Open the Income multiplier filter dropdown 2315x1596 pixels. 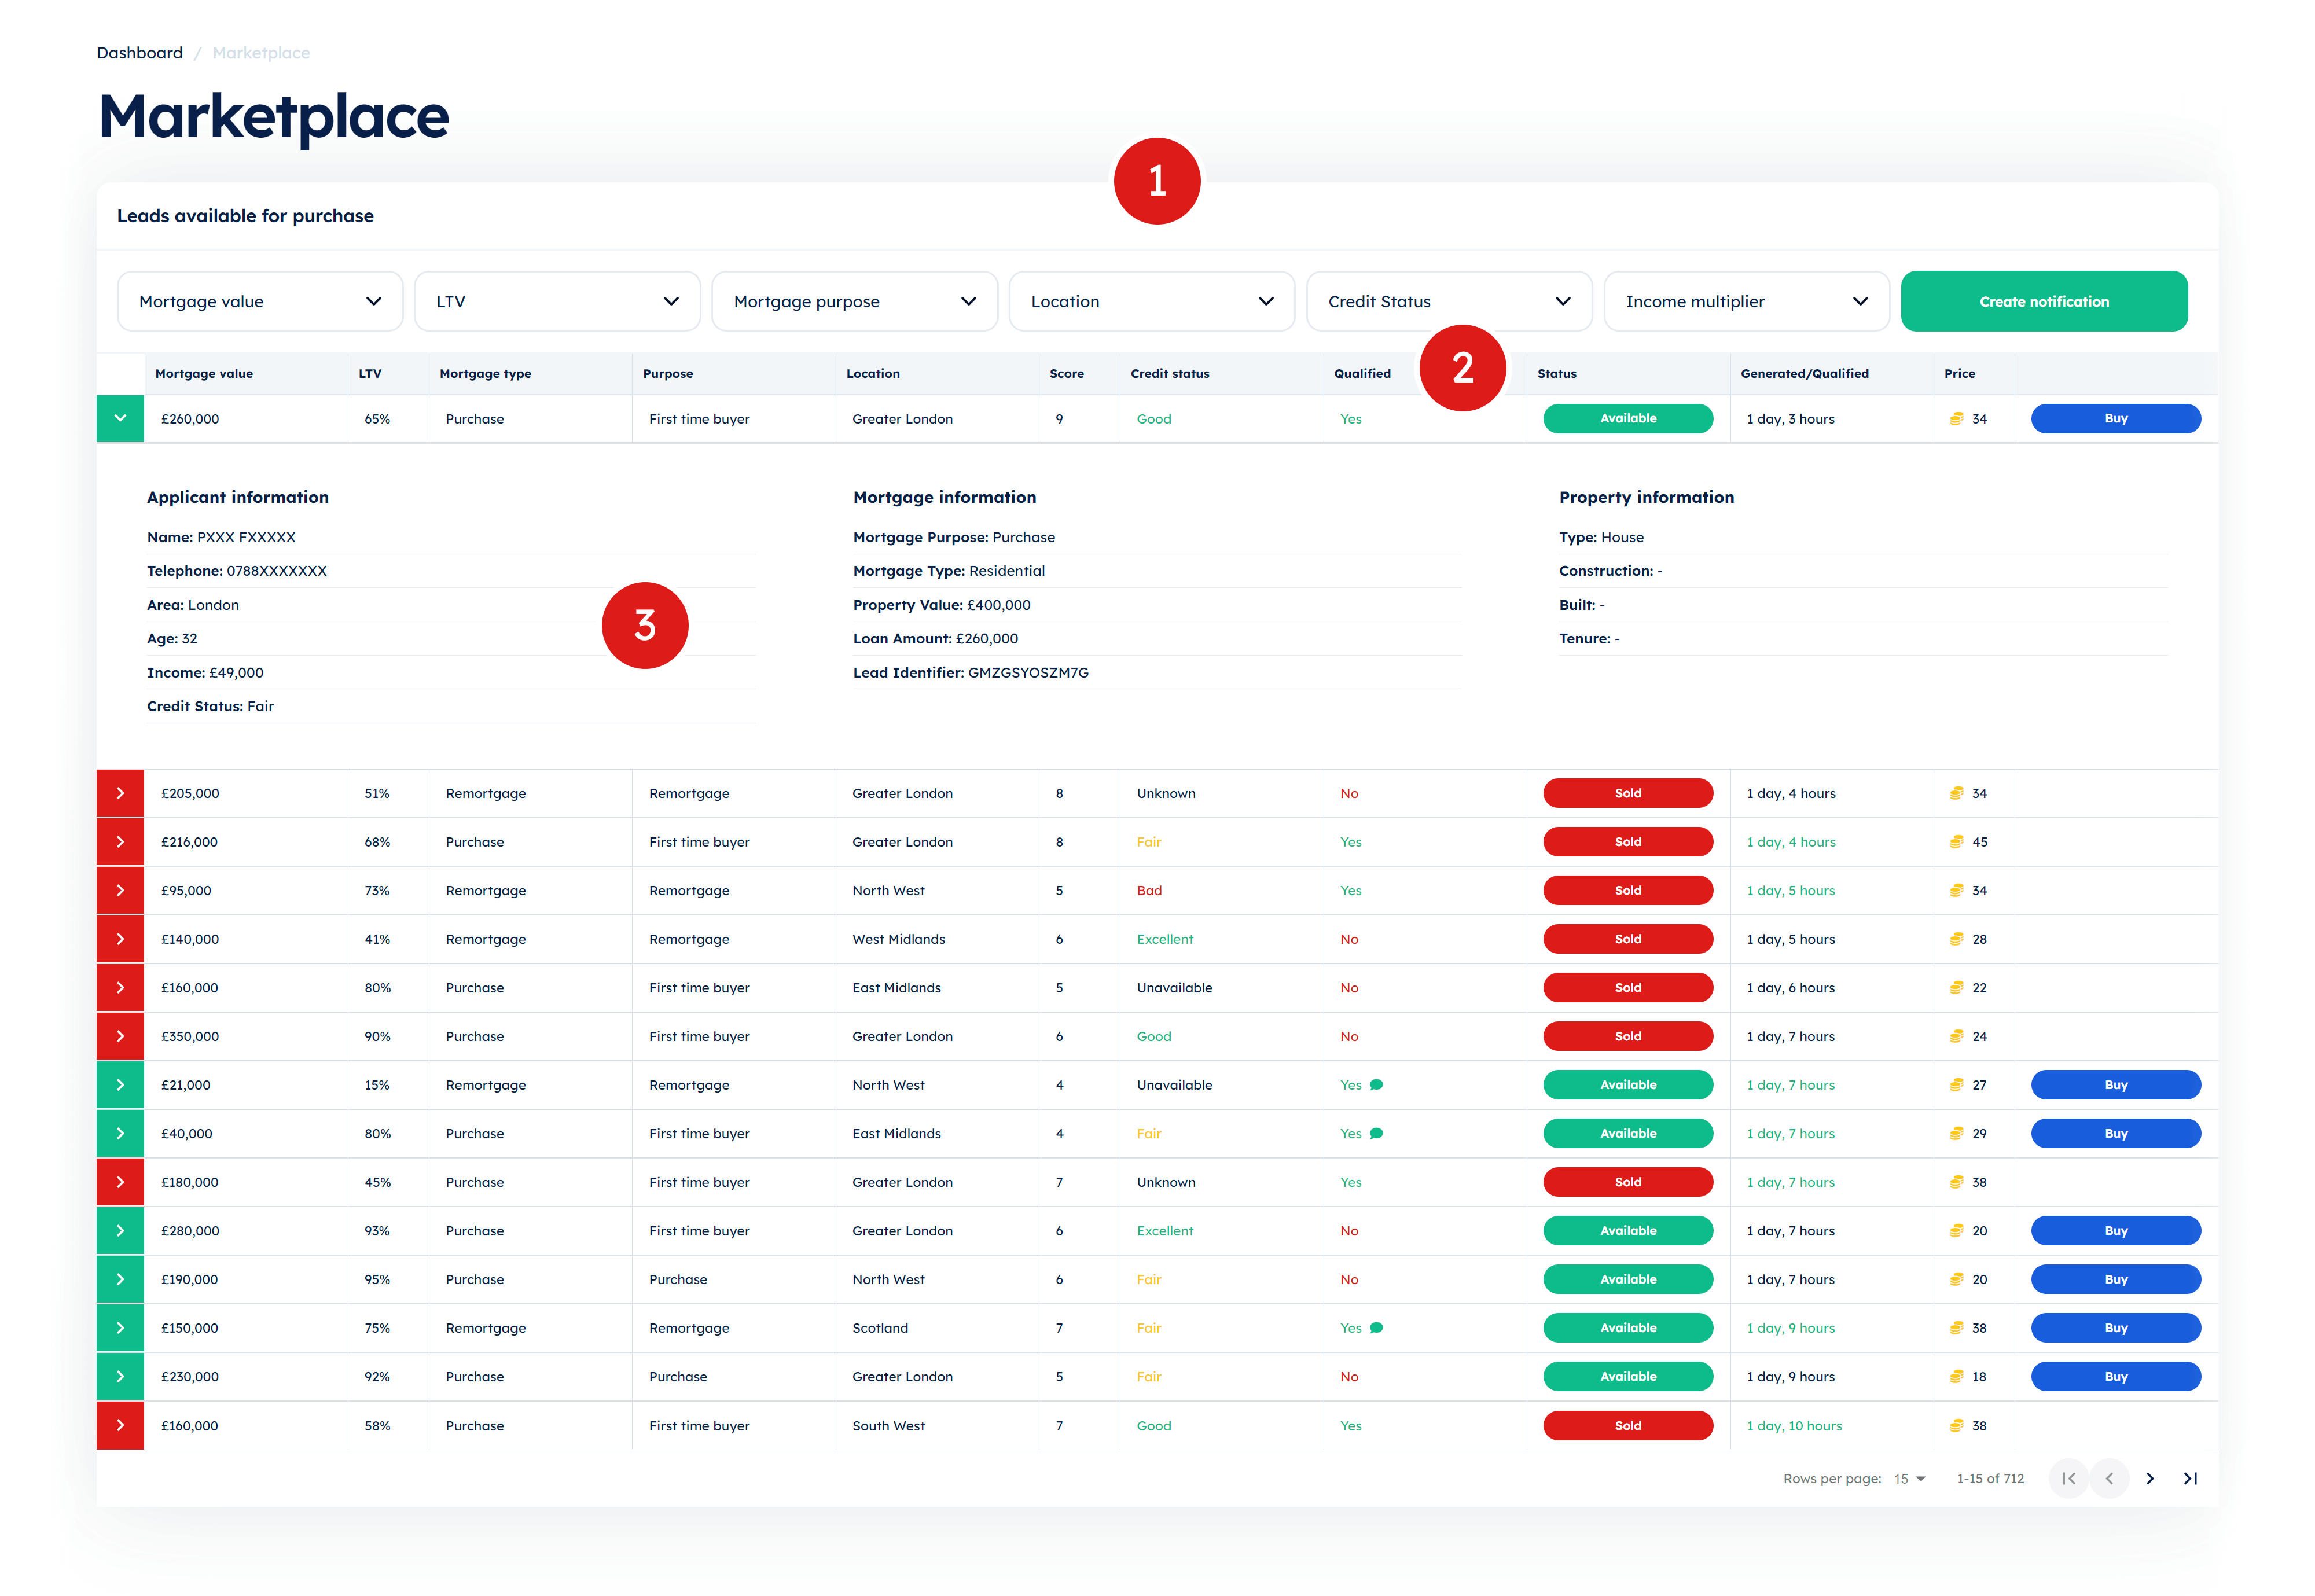[x=1746, y=301]
